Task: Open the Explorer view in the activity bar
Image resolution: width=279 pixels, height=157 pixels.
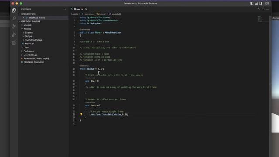Action: (x=14, y=10)
